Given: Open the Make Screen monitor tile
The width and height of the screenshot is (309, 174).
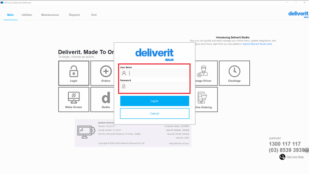Looking at the screenshot, I should tap(74, 99).
